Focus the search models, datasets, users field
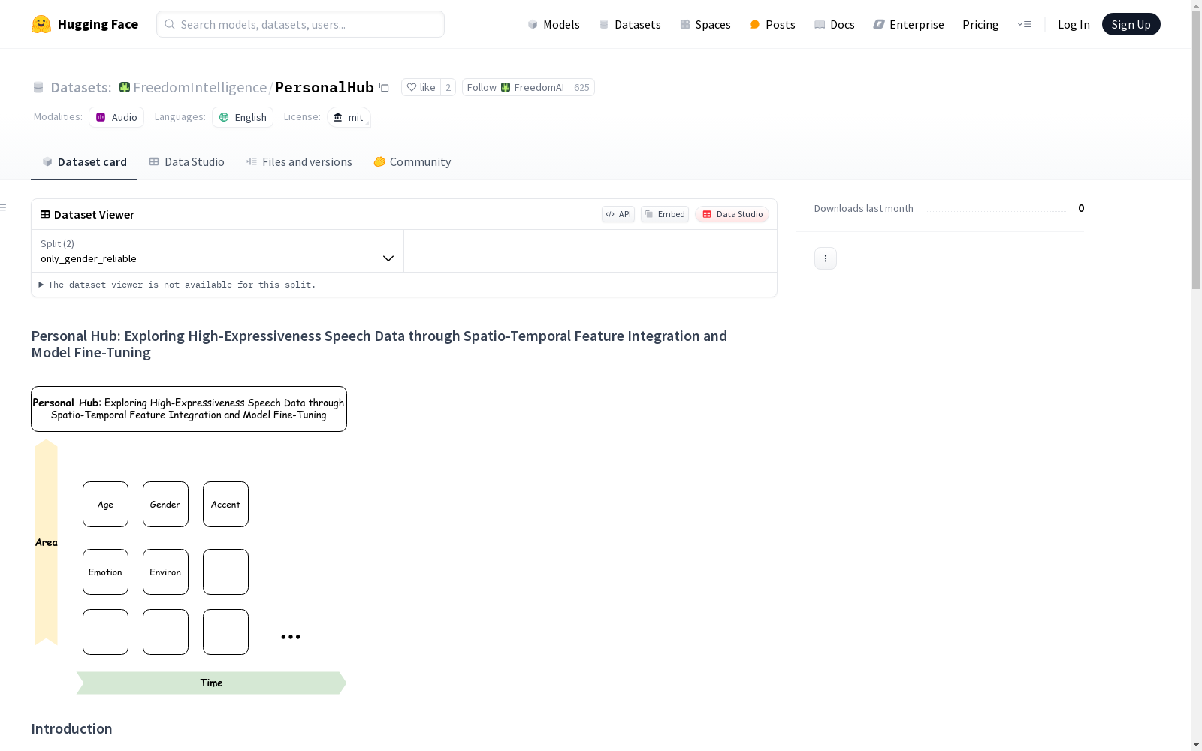The image size is (1202, 751). (300, 24)
